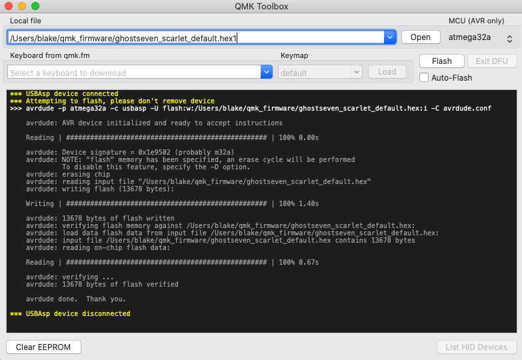Click the QMK Toolbox window title
This screenshot has width=522, height=360.
[x=261, y=6]
